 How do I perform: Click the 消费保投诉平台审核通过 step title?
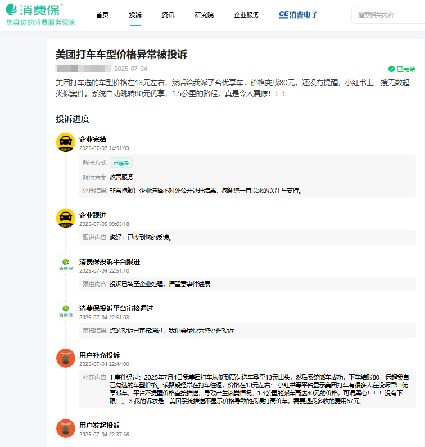[x=116, y=309]
